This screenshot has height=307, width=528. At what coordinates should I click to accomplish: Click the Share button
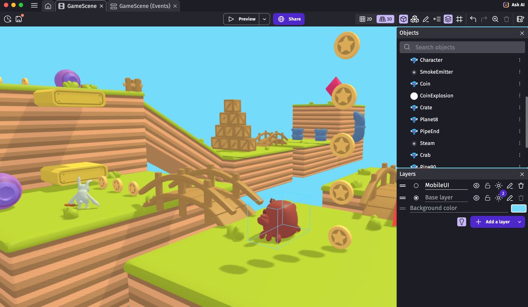pos(289,19)
